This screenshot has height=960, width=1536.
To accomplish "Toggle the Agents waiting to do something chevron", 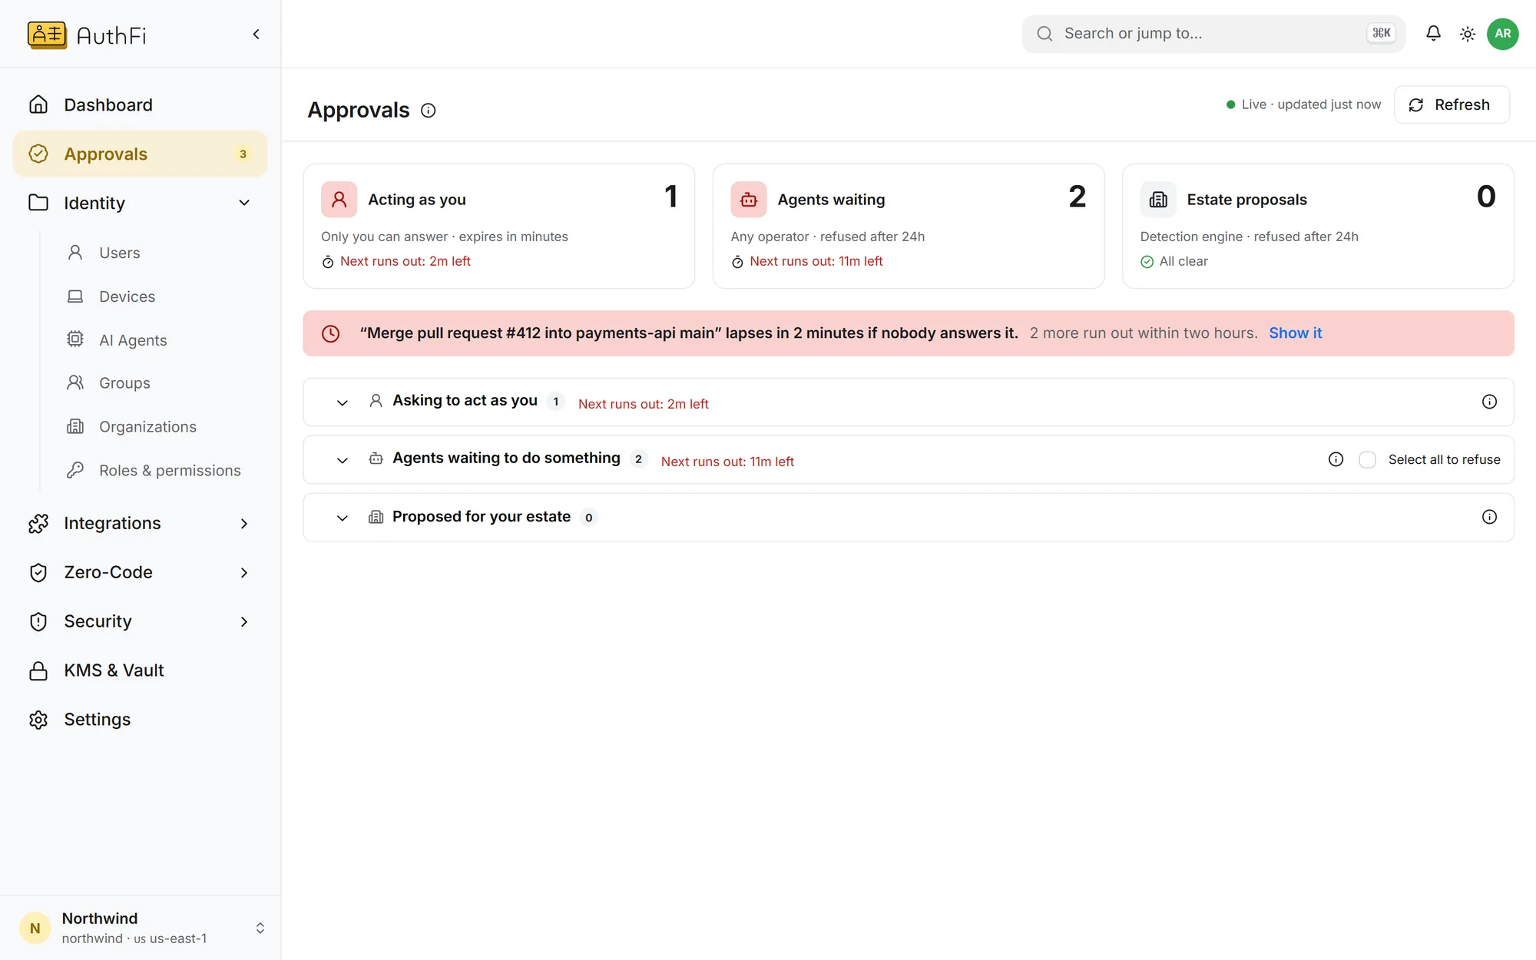I will point(343,460).
